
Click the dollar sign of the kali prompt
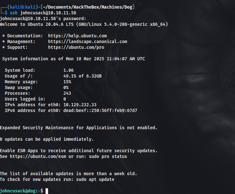click(6, 13)
